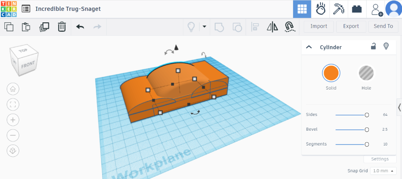Invite a collaborator to the design

coord(376,10)
